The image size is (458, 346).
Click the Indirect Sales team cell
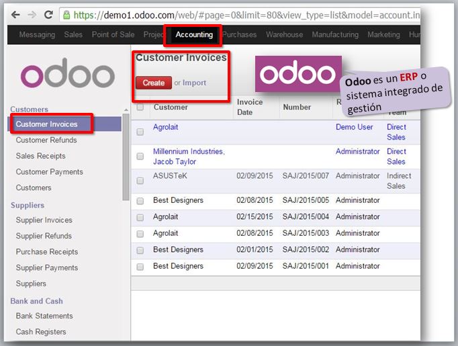(x=399, y=181)
